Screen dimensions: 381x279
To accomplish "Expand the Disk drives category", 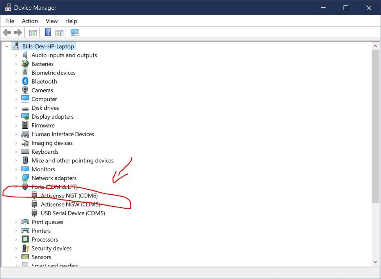I will [x=16, y=108].
